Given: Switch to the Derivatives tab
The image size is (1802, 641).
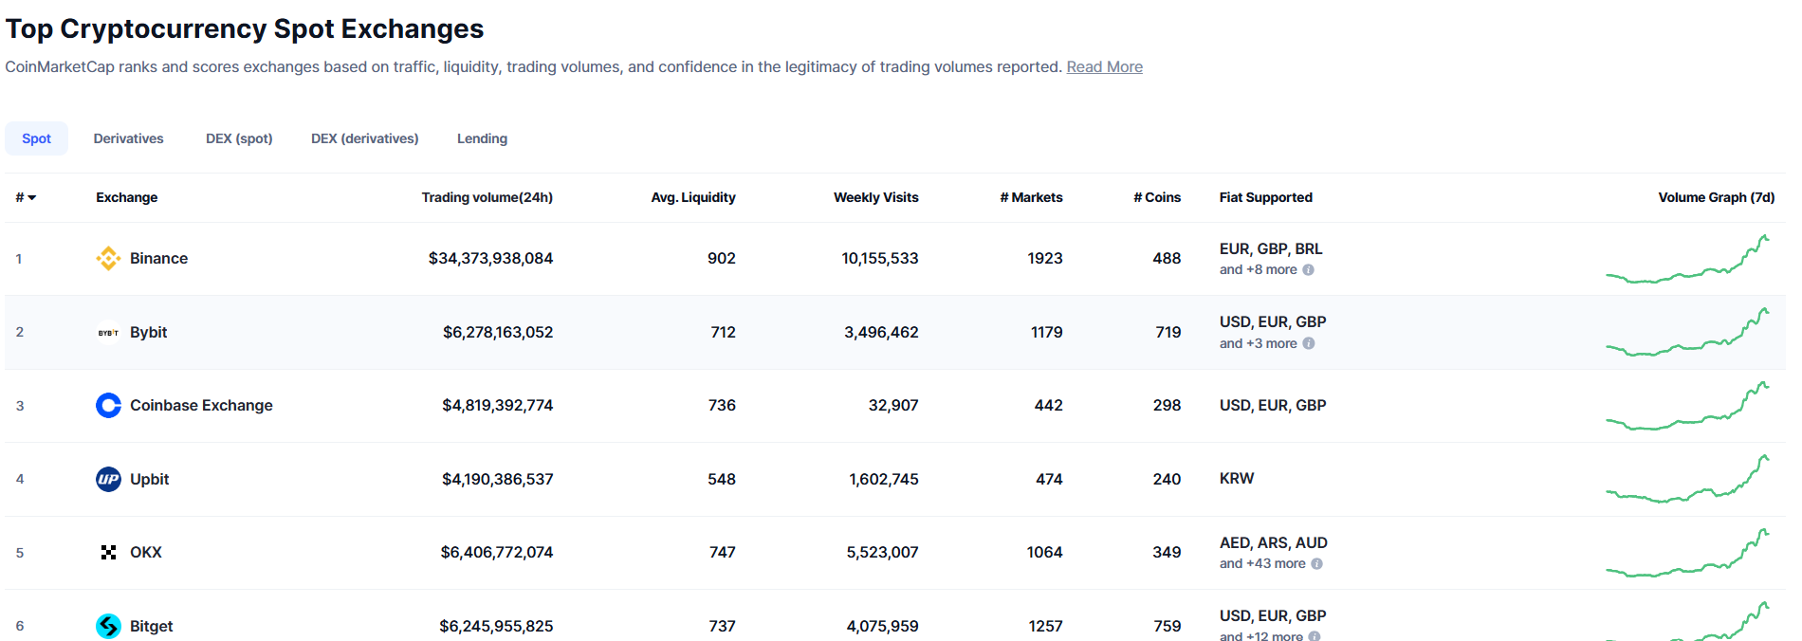Looking at the screenshot, I should (x=128, y=138).
